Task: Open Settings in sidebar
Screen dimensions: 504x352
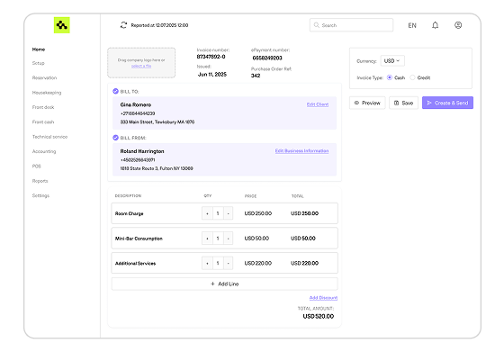Action: 40,195
